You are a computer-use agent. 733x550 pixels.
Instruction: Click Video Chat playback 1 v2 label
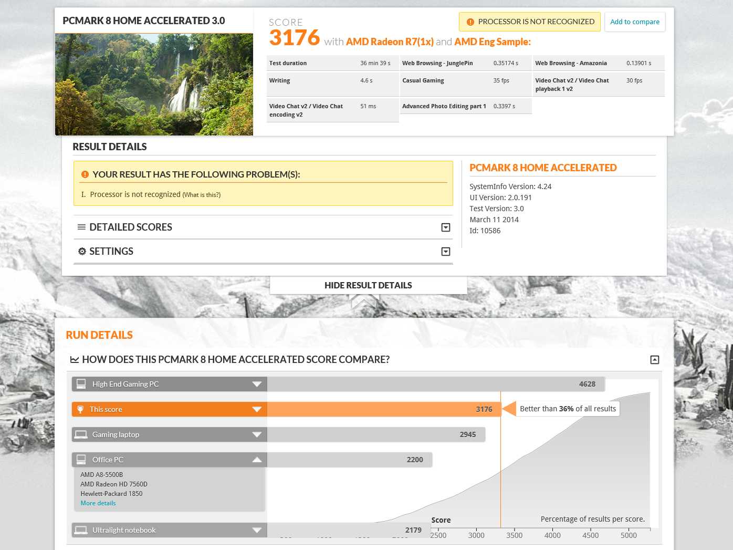pyautogui.click(x=572, y=85)
